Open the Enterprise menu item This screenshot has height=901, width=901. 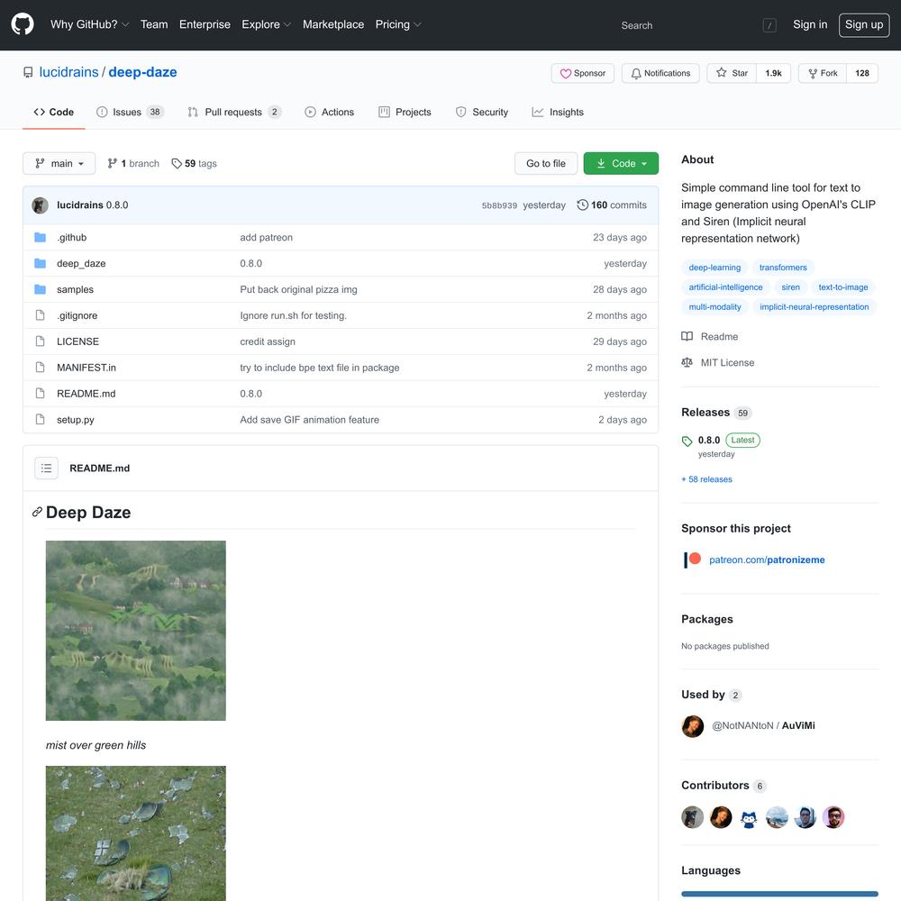click(205, 24)
